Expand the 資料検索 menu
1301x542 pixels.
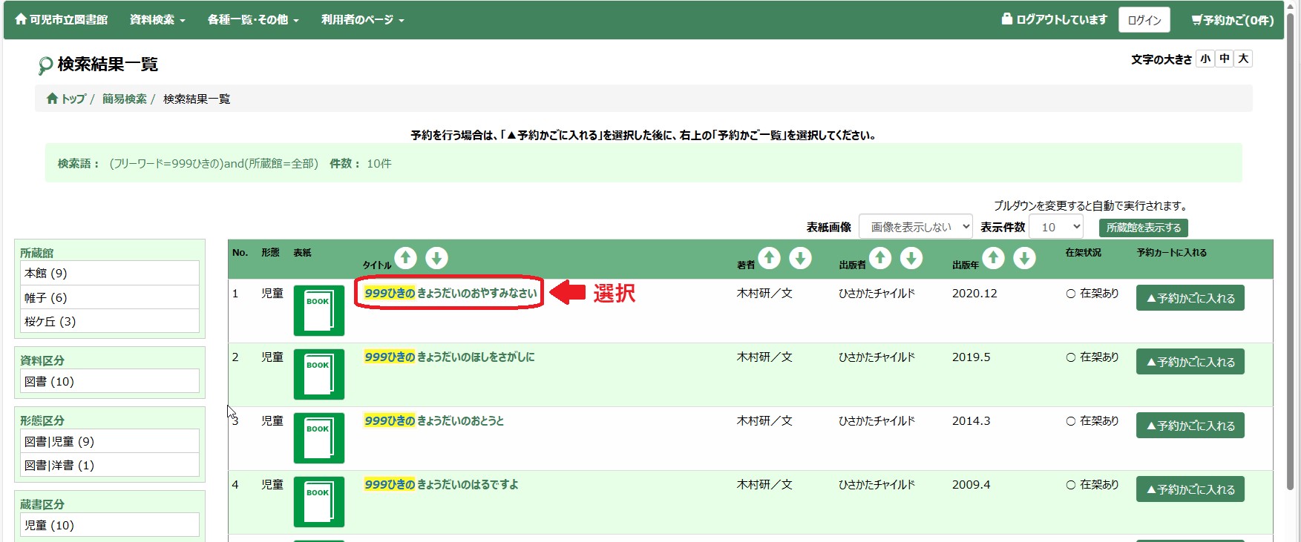pos(157,20)
